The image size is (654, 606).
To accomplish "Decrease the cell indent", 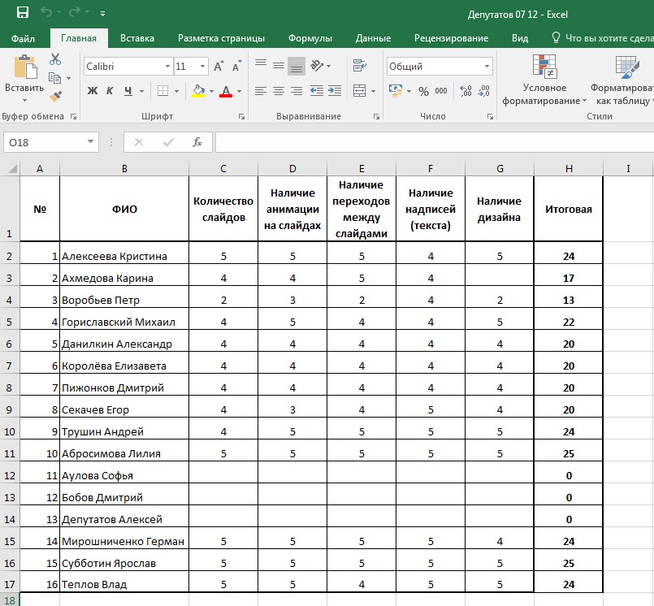I will [317, 91].
